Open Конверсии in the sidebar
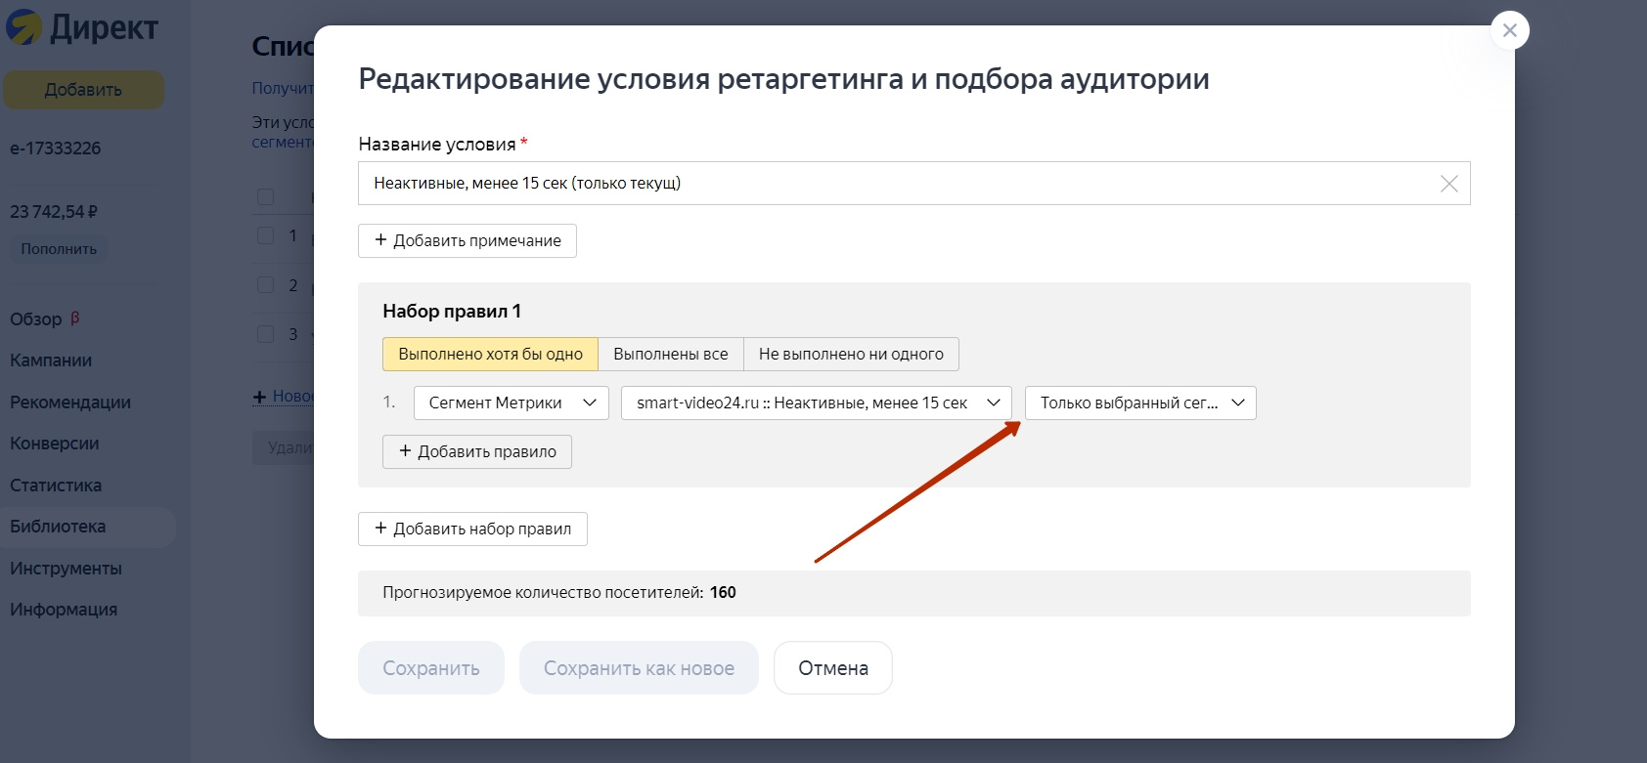Image resolution: width=1647 pixels, height=763 pixels. tap(55, 444)
